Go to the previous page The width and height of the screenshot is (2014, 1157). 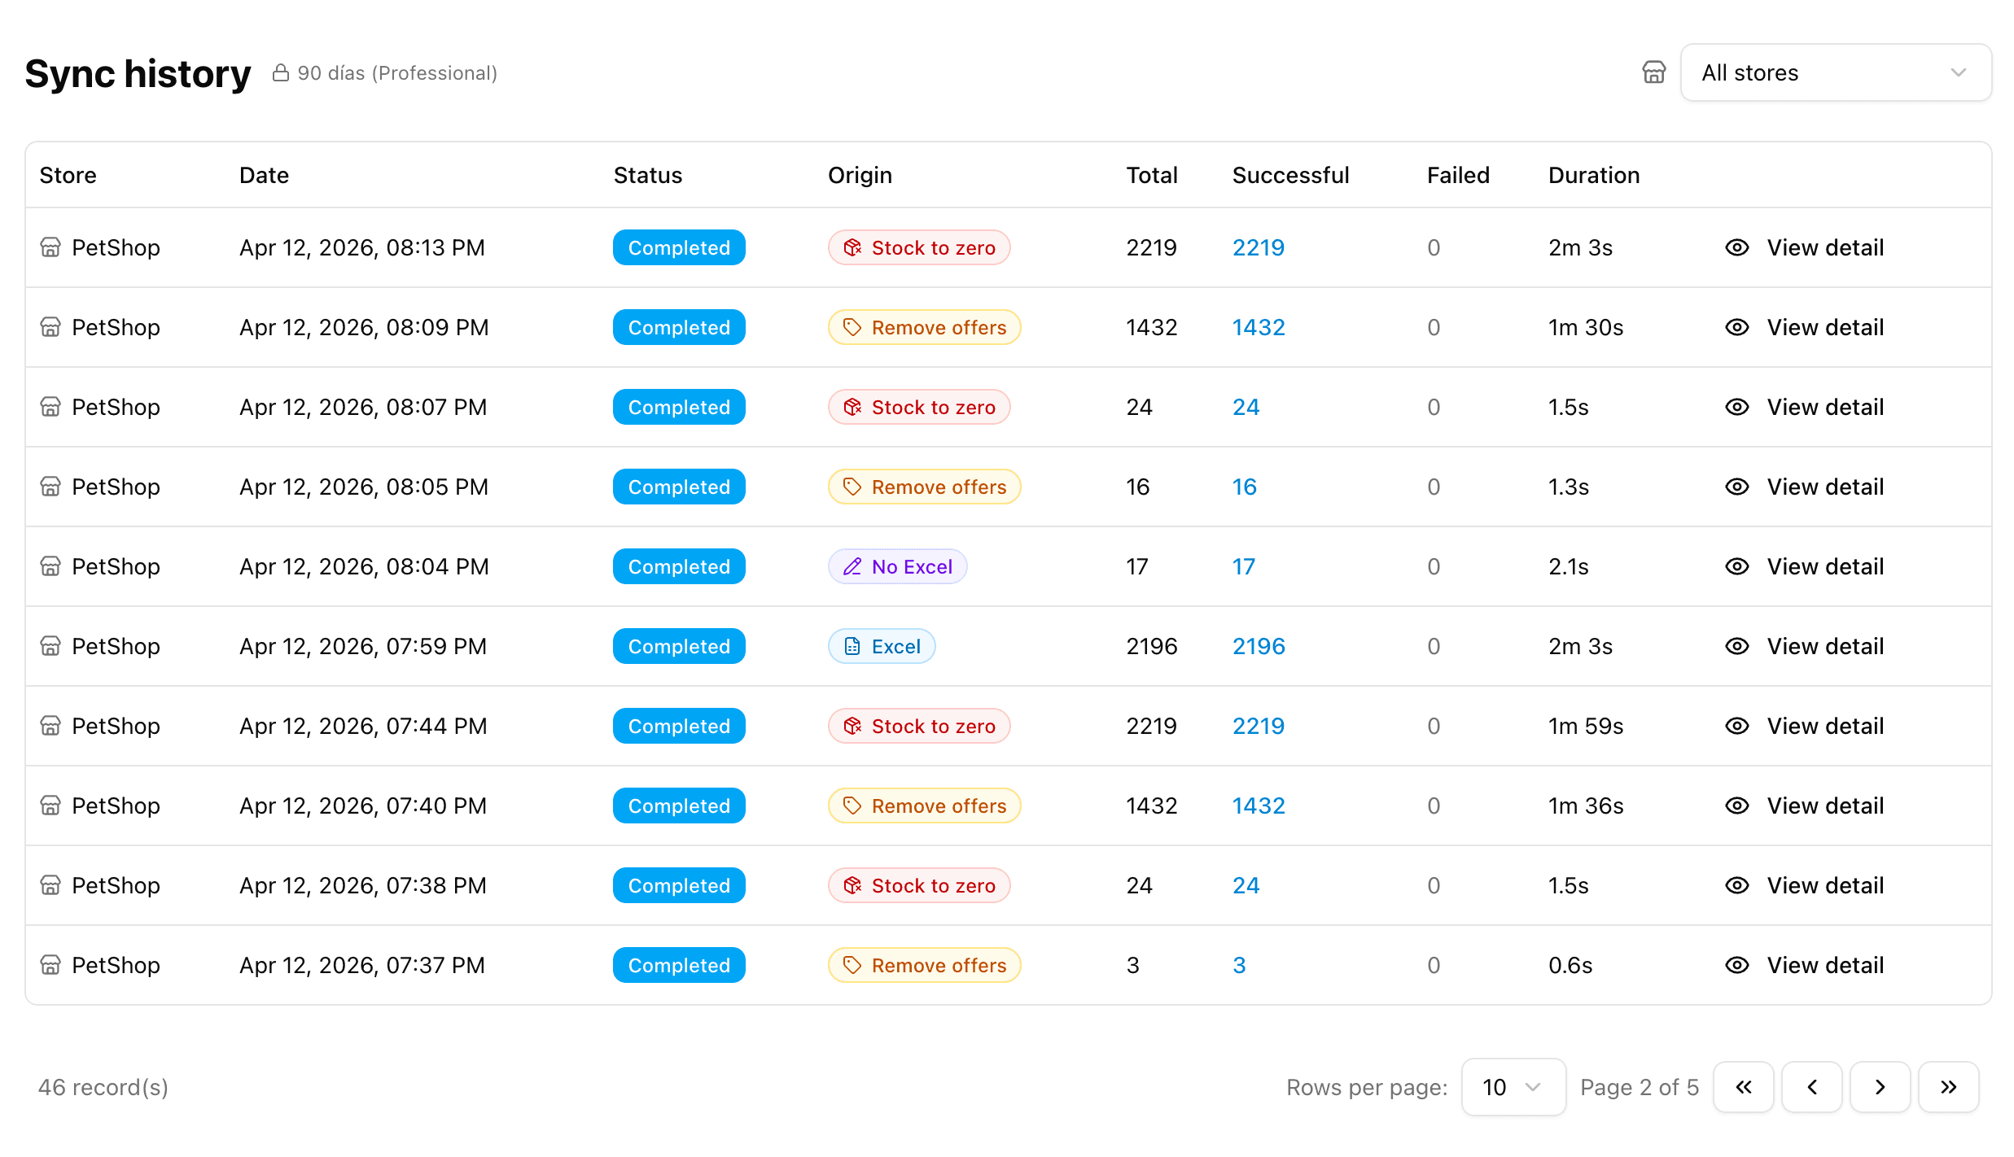[x=1811, y=1087]
